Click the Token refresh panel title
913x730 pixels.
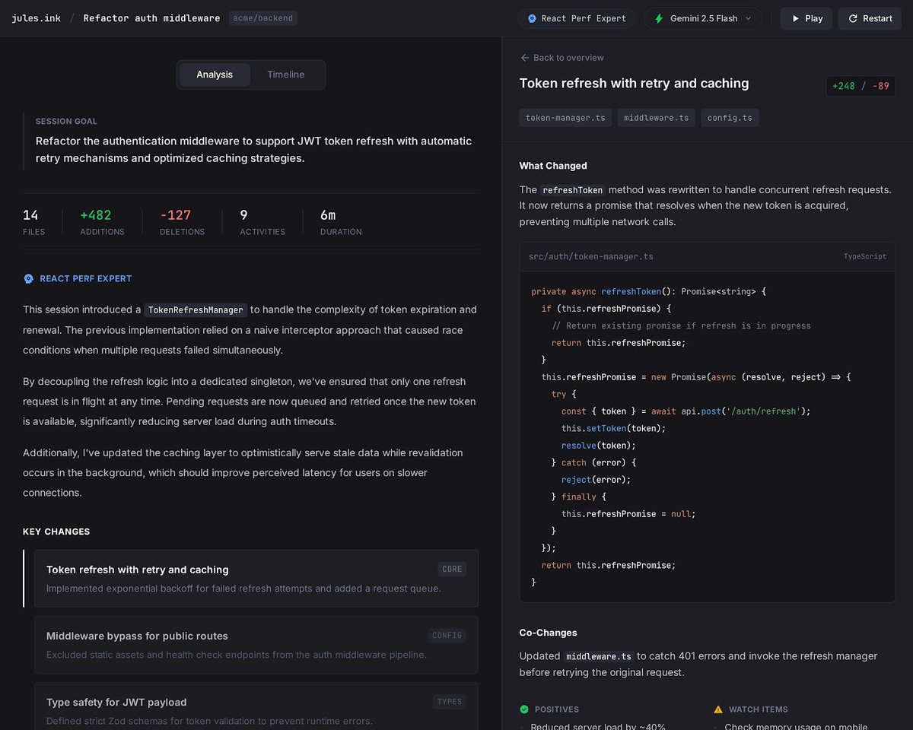point(635,84)
